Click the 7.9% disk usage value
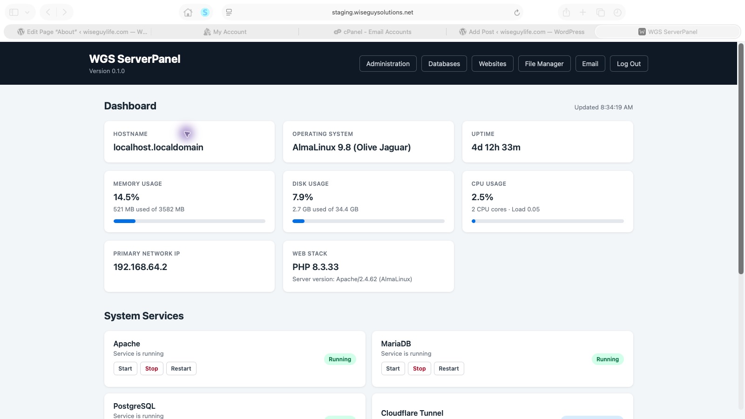The image size is (745, 419). tap(303, 197)
